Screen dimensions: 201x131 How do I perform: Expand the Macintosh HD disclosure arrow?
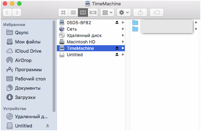click(123, 42)
